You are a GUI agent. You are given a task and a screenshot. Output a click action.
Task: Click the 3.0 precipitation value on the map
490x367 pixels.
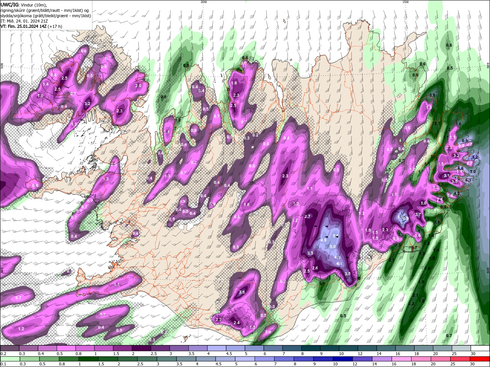[423, 203]
